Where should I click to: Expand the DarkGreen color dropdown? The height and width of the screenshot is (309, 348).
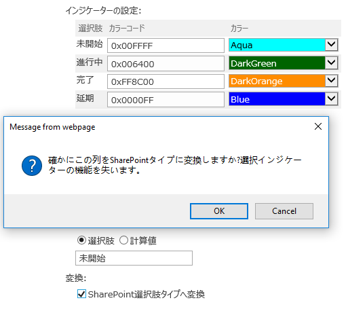pyautogui.click(x=331, y=62)
